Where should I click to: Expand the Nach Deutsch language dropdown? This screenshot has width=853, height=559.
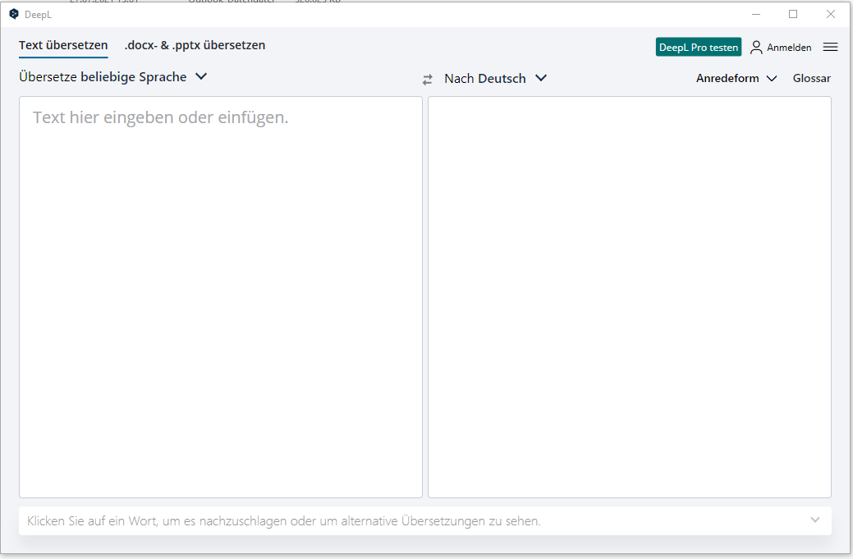(495, 79)
